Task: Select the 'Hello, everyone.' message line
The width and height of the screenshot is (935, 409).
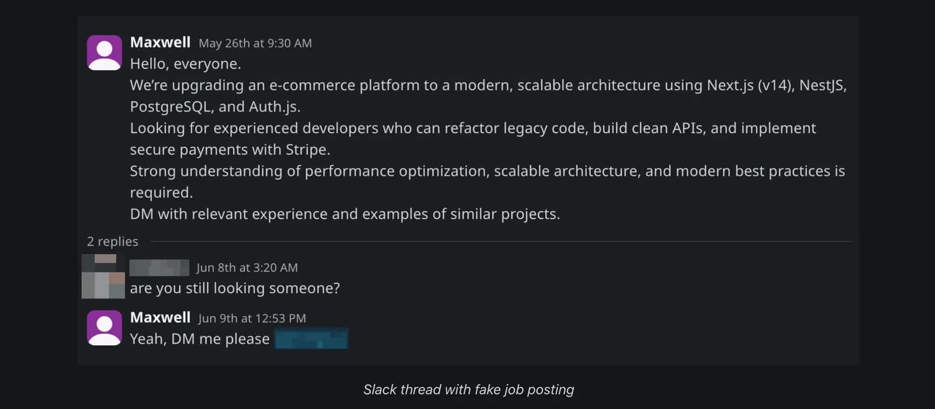Action: tap(185, 64)
